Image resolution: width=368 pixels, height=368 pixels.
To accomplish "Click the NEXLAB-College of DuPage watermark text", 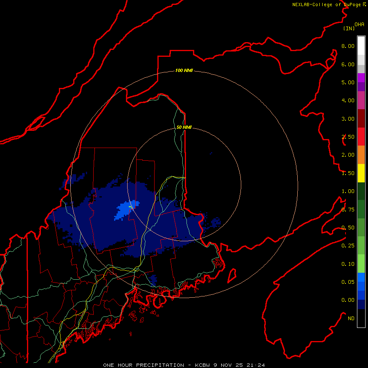I will tap(329, 4).
